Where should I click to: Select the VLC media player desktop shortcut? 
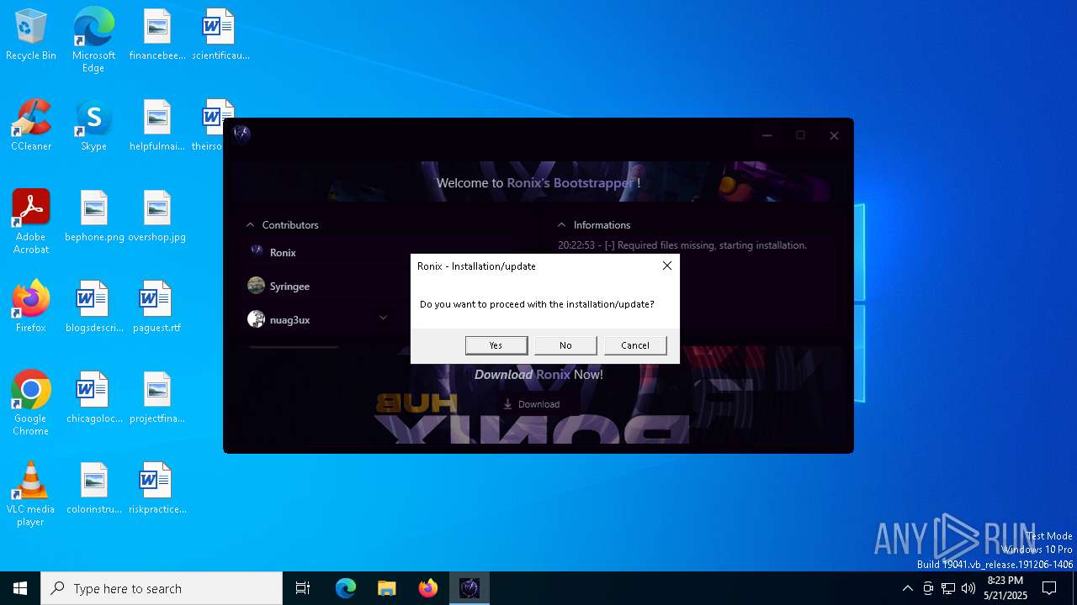(31, 494)
